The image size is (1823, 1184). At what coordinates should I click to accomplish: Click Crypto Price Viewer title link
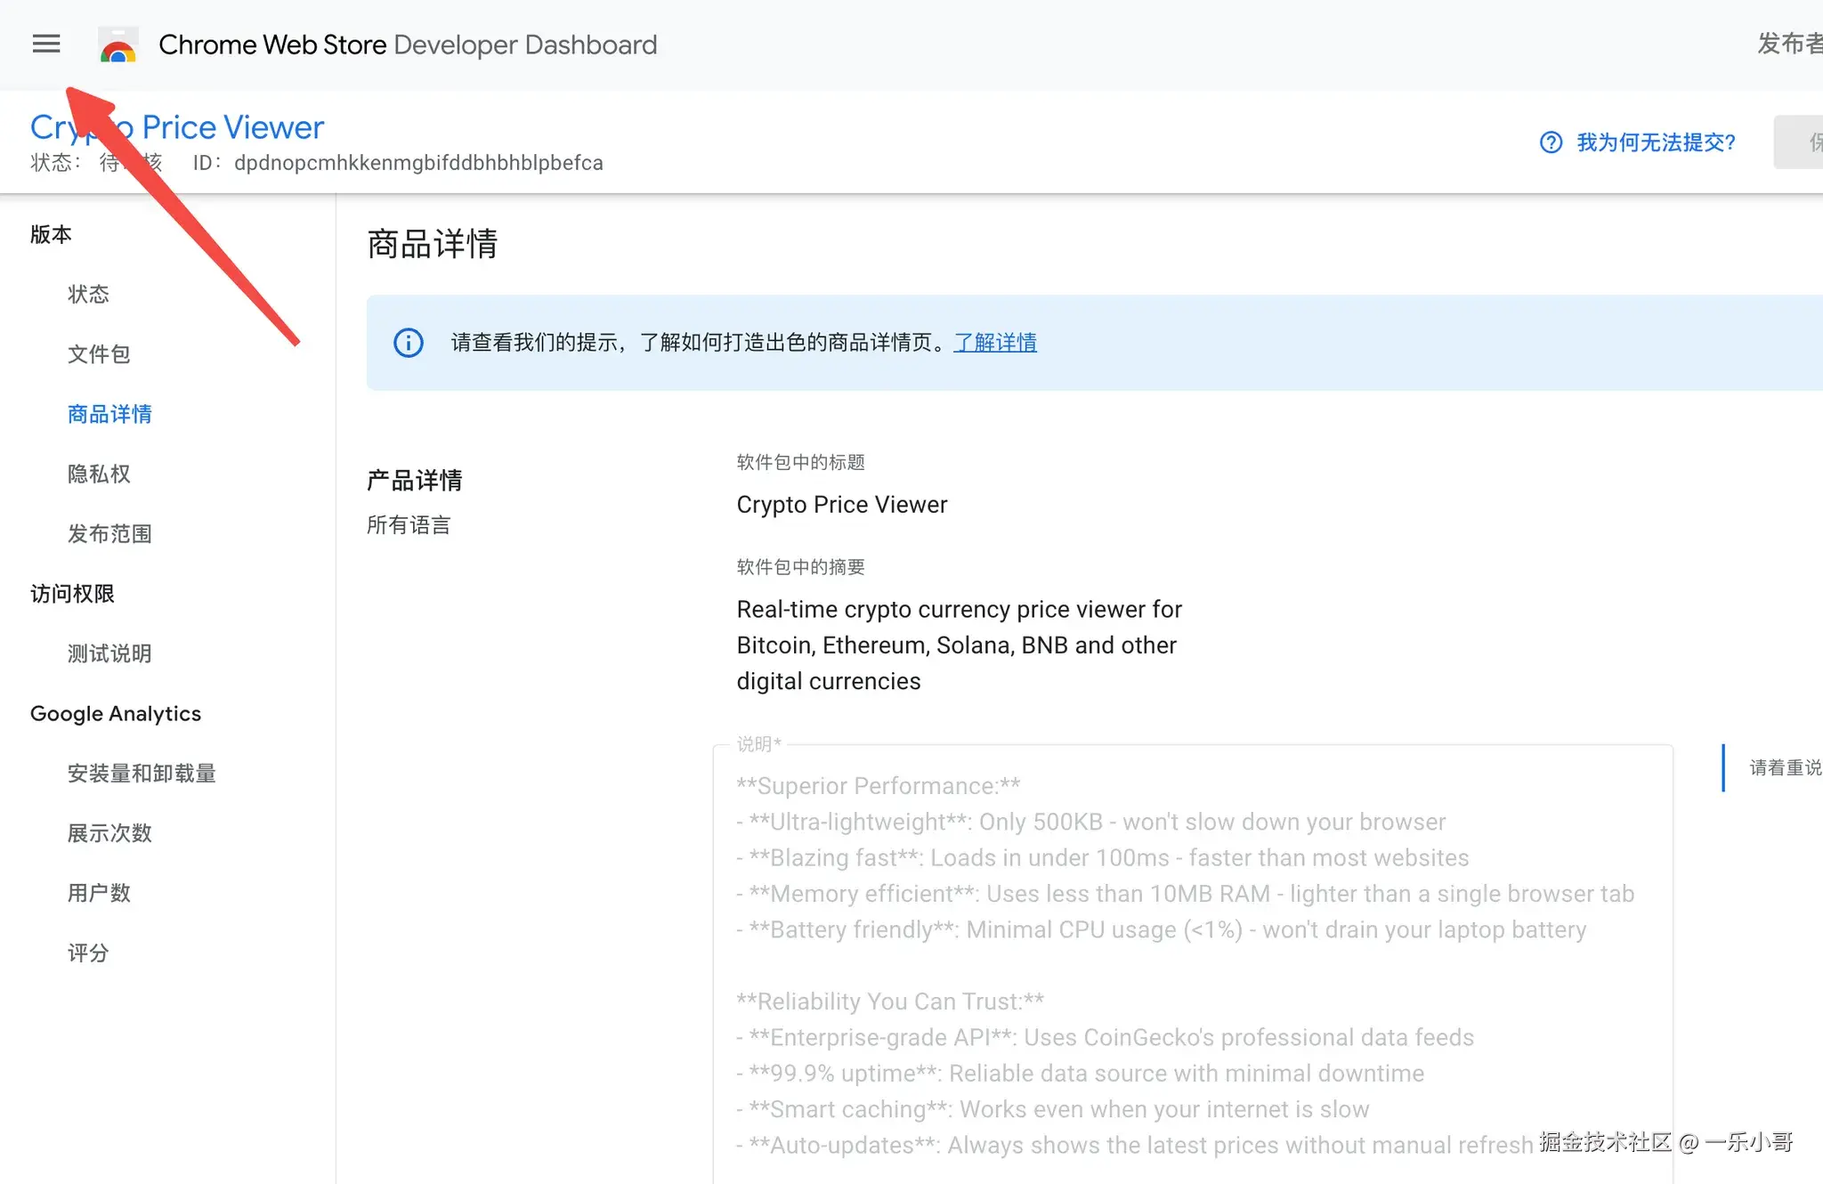pyautogui.click(x=231, y=127)
